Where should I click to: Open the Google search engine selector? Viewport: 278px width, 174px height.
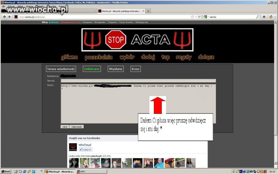point(206,17)
